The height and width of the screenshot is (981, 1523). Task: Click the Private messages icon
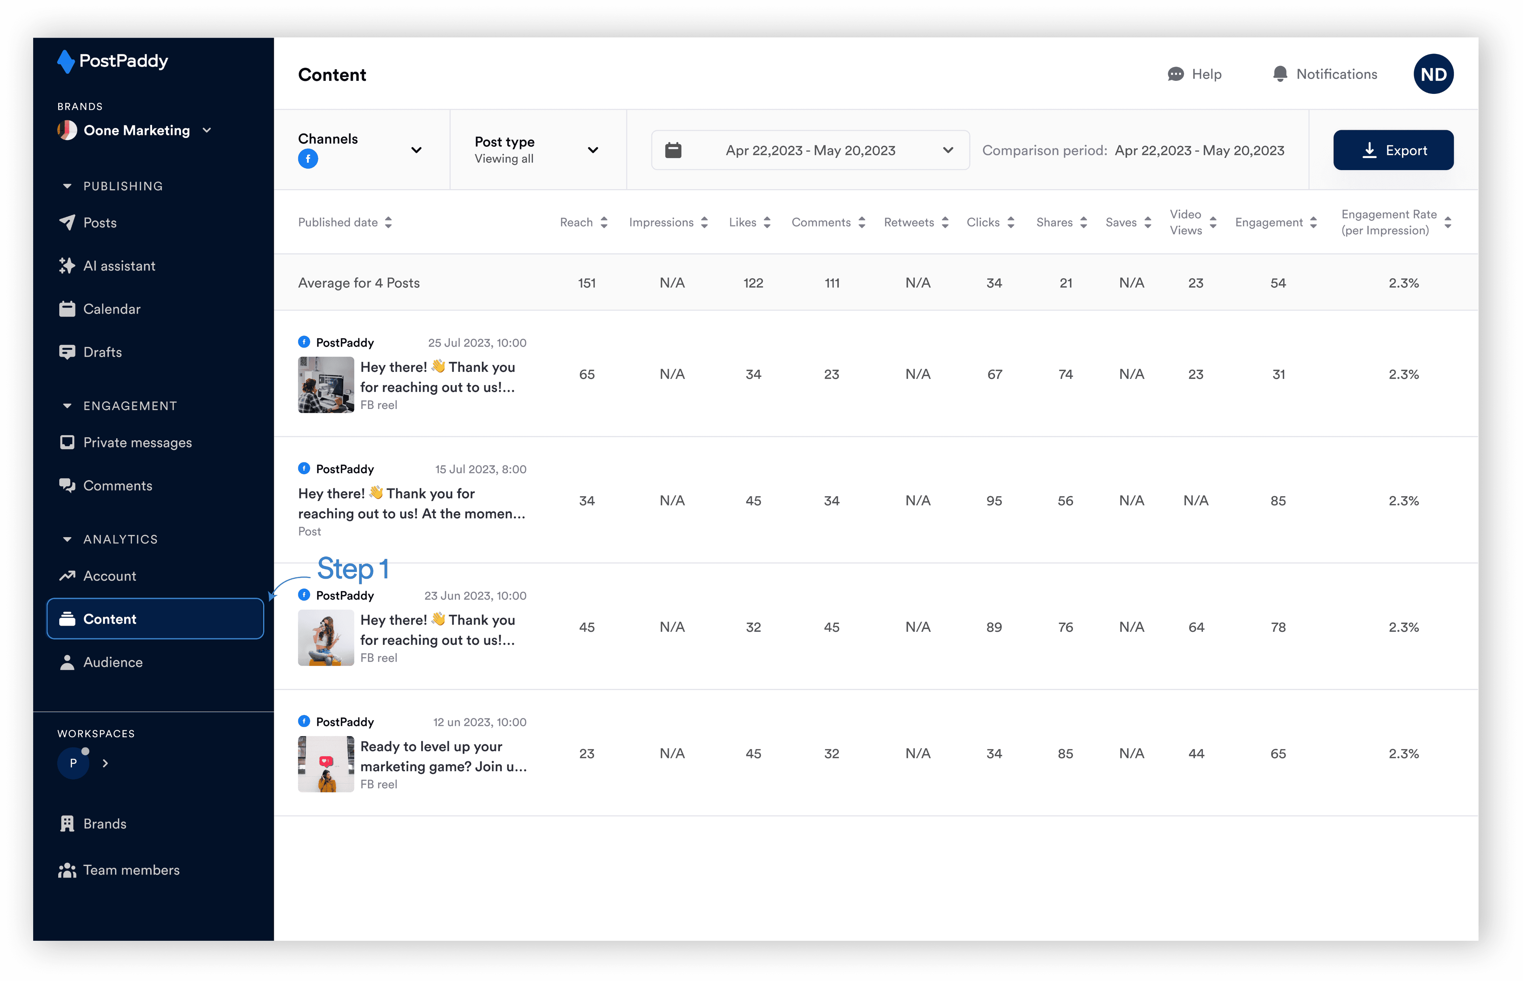[67, 443]
